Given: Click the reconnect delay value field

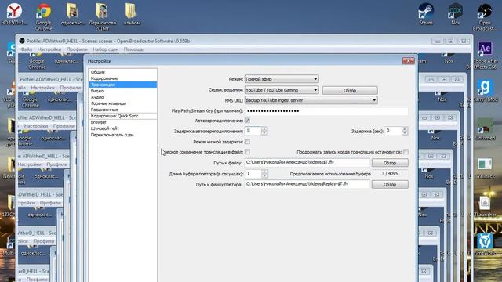Looking at the screenshot, I should coord(253,131).
